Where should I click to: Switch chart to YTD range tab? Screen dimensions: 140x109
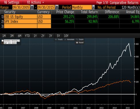[x=27, y=36]
